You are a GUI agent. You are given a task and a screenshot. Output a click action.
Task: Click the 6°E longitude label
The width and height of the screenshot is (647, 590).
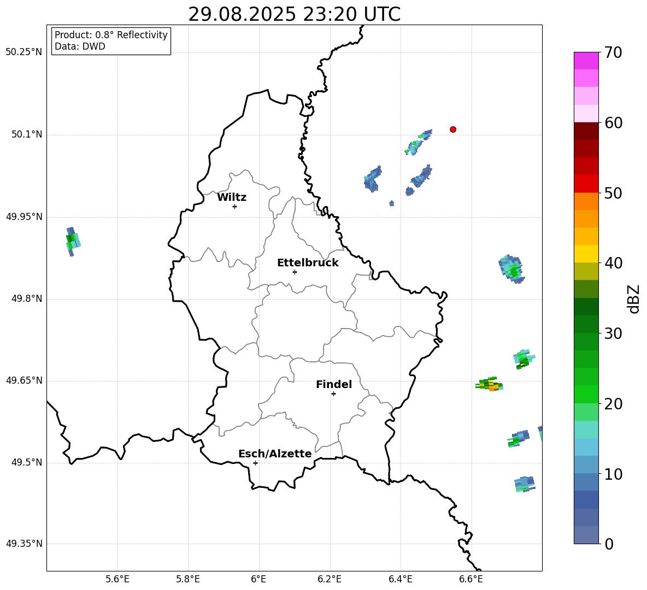pos(258,579)
